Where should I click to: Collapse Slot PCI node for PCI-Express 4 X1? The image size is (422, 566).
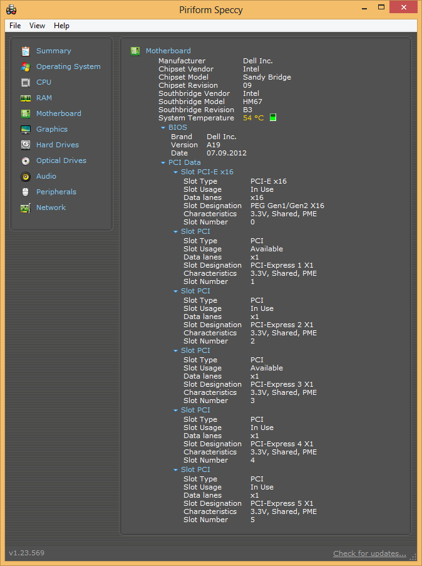(x=176, y=411)
